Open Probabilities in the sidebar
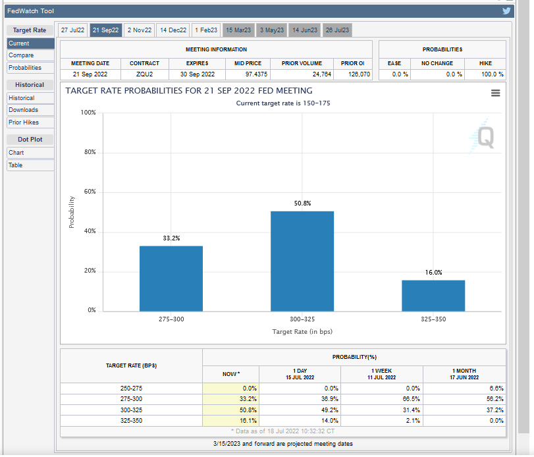This screenshot has height=457, width=534. [x=30, y=68]
